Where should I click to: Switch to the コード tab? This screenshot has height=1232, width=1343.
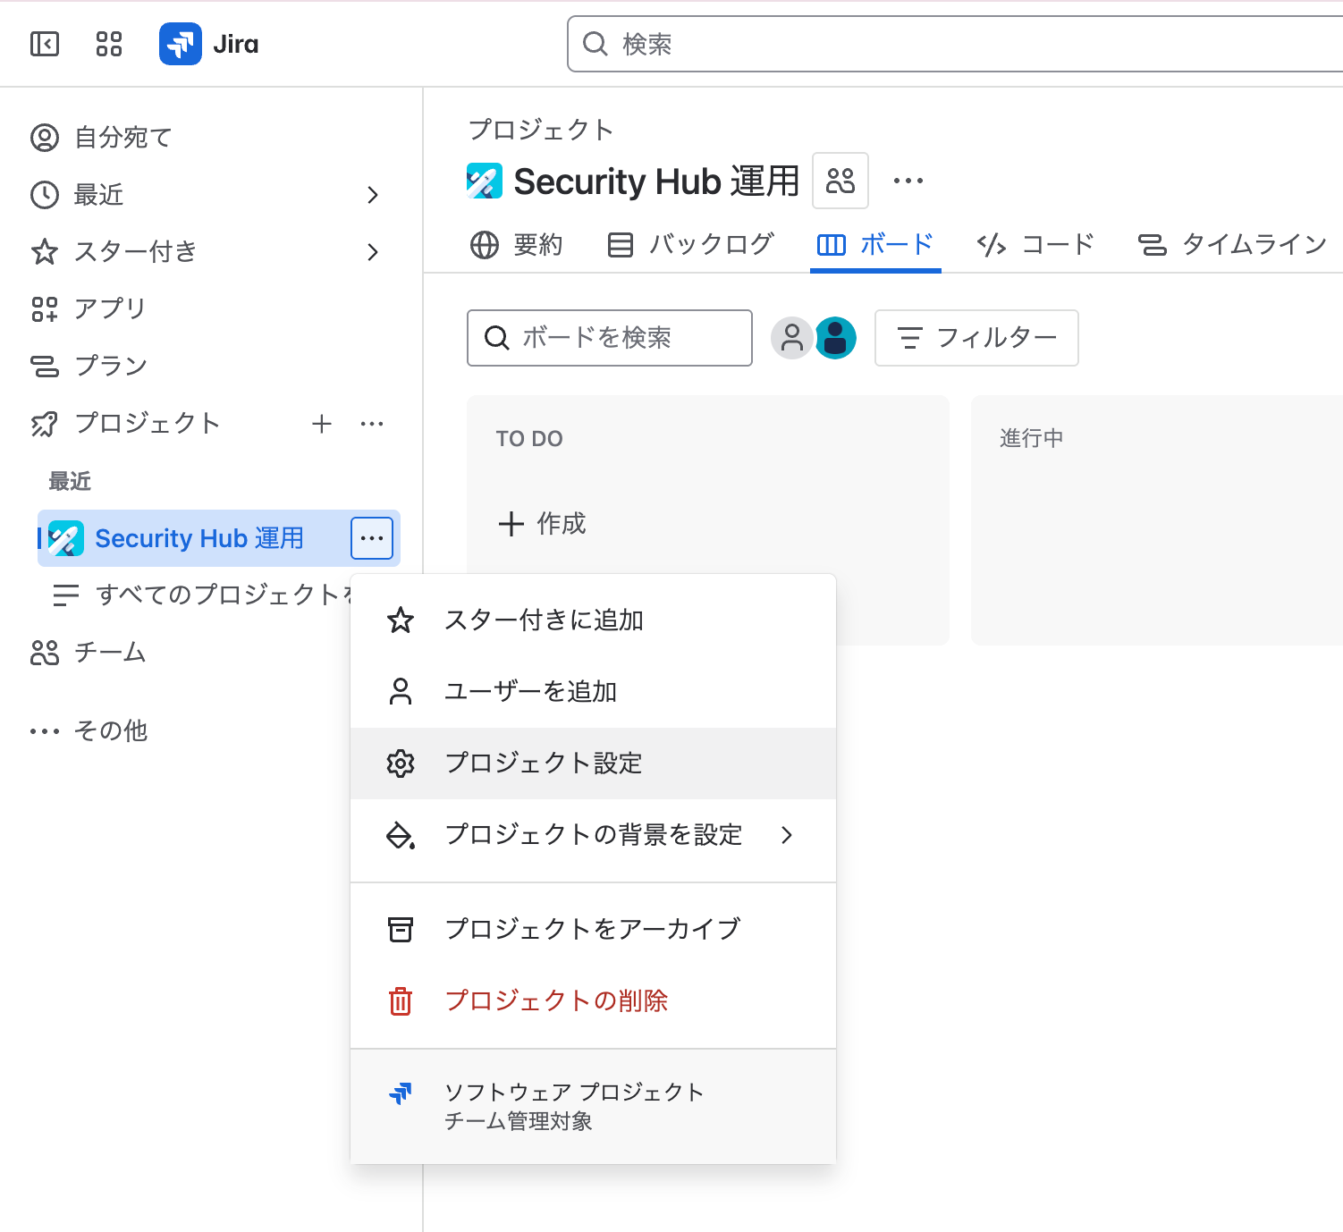pyautogui.click(x=1035, y=245)
